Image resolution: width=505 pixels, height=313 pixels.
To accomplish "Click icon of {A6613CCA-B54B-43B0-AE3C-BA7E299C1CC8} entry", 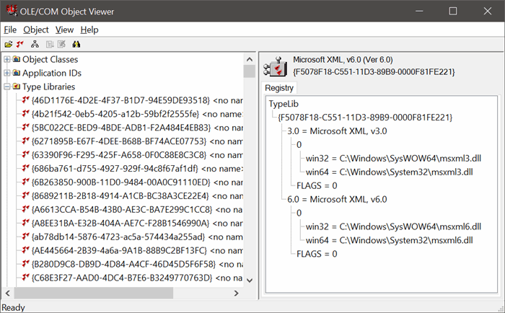I will [x=26, y=209].
